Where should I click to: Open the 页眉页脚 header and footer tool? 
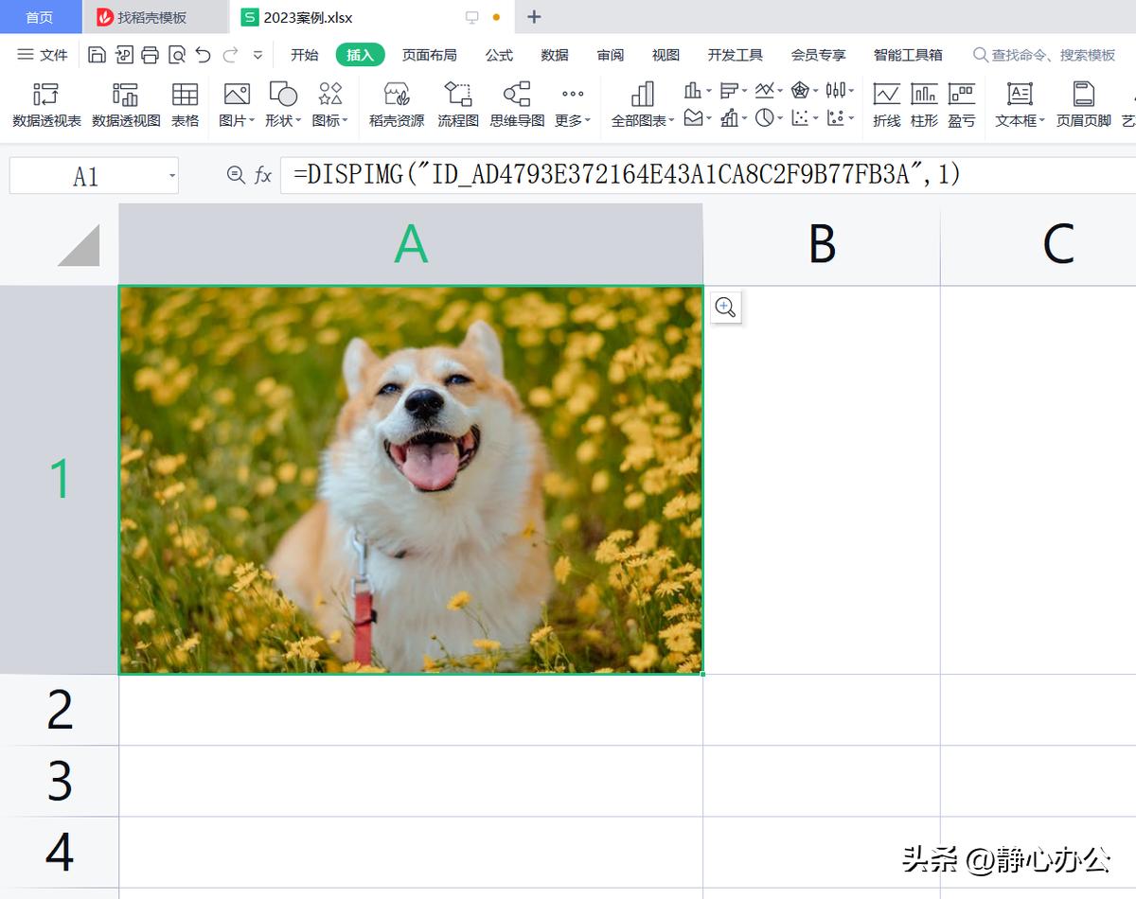(x=1082, y=104)
